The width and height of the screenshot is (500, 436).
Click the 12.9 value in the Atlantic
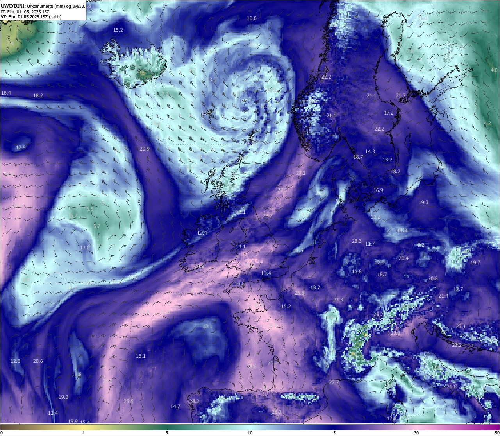(x=21, y=148)
